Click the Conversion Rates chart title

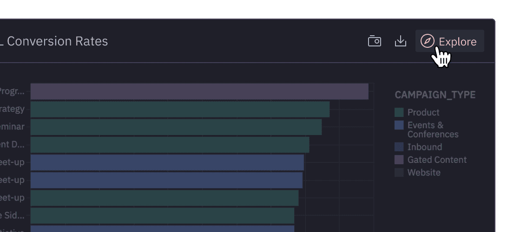[x=57, y=41]
